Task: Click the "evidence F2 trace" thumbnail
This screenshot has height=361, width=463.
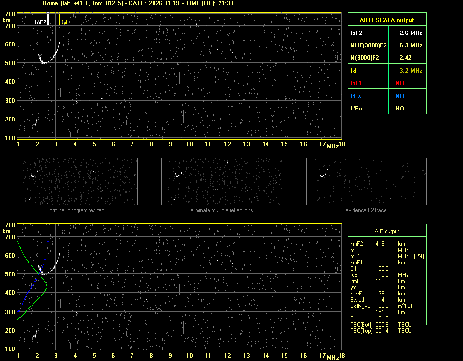Action: coord(366,181)
